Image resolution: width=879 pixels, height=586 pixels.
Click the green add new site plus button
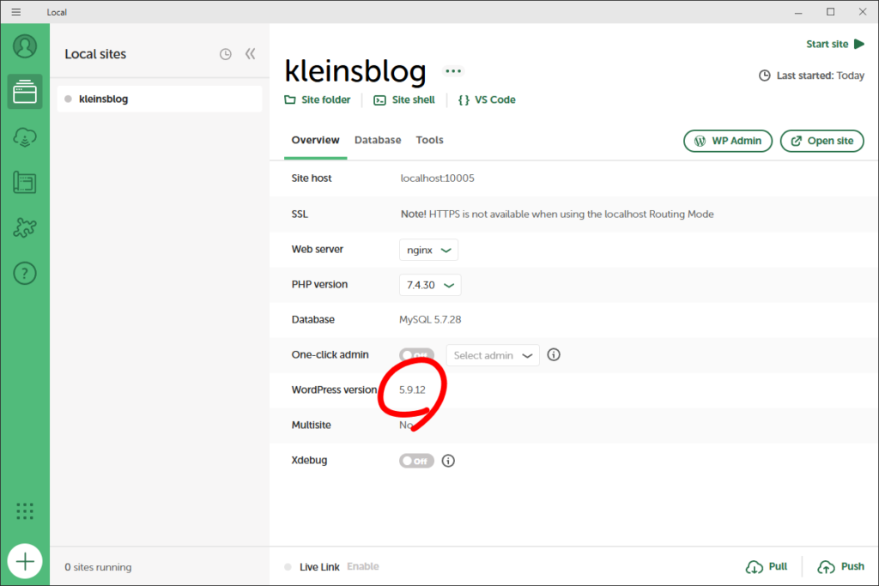pos(25,561)
